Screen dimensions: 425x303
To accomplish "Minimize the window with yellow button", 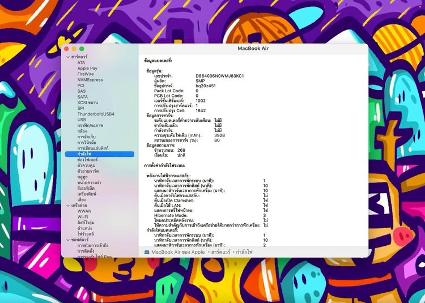I will pyautogui.click(x=74, y=49).
